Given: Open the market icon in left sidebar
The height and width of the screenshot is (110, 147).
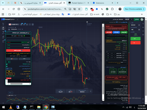Looking at the screenshot, I should pyautogui.click(x=3, y=37).
